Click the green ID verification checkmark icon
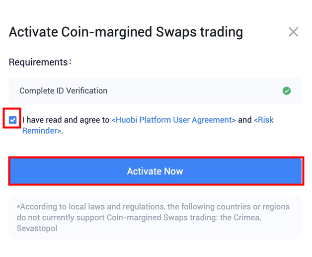Viewport: 312px width, 257px height. click(x=287, y=91)
